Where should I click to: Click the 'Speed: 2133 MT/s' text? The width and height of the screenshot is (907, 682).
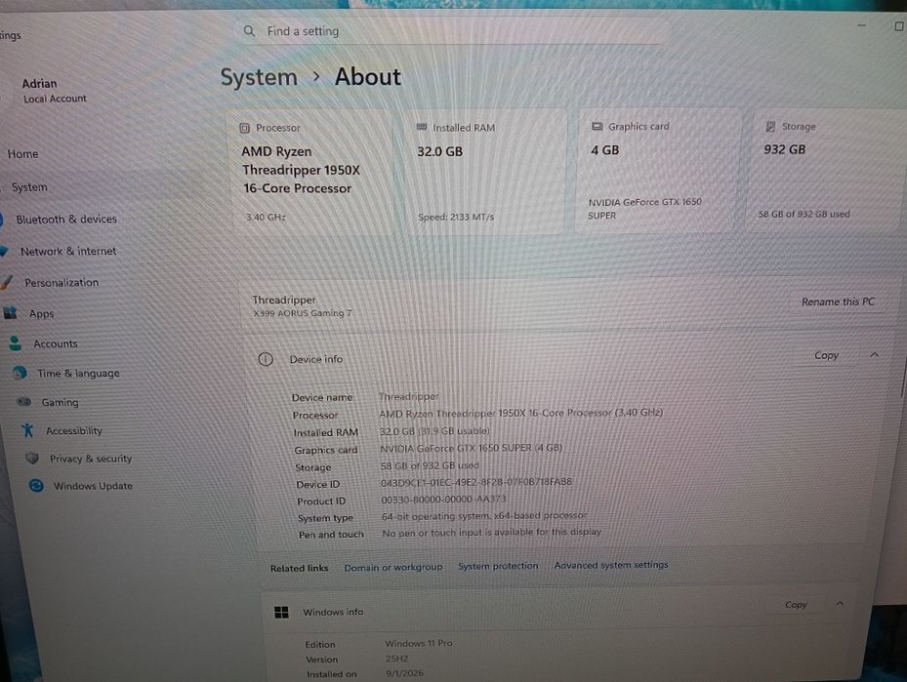(456, 217)
